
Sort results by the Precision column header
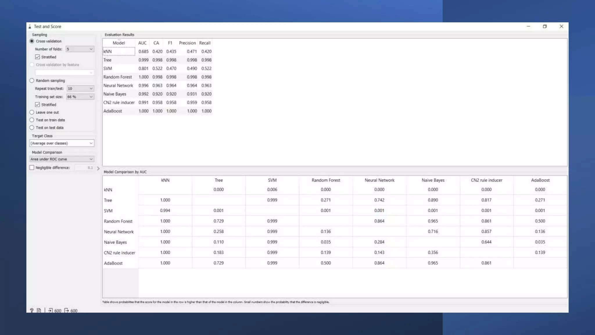coord(187,43)
